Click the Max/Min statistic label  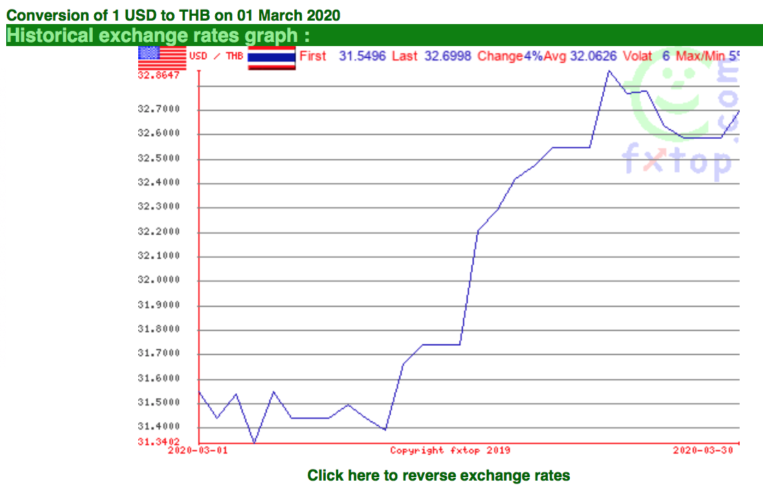click(700, 56)
